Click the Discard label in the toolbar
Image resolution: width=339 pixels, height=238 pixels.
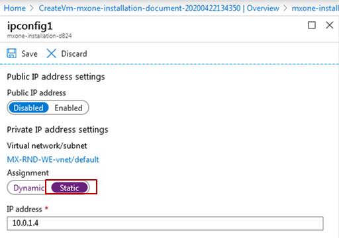[74, 54]
